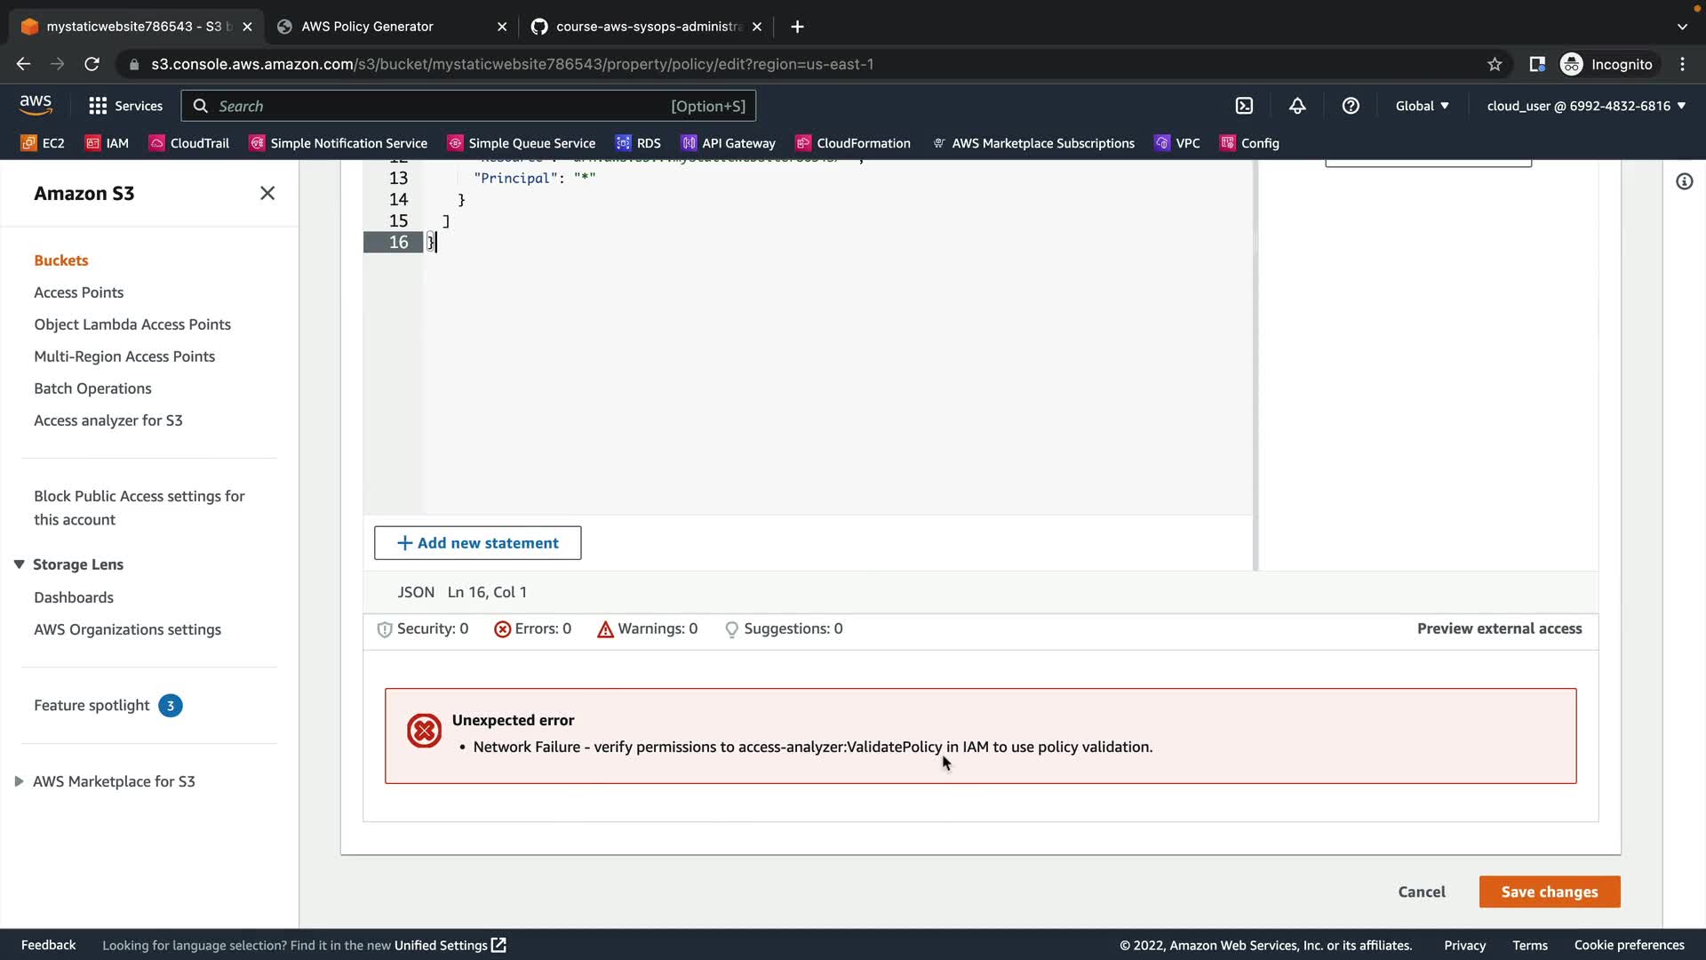Screen dimensions: 1706x960
Task: Open cloud_user account dropdown menu
Action: tap(1586, 106)
